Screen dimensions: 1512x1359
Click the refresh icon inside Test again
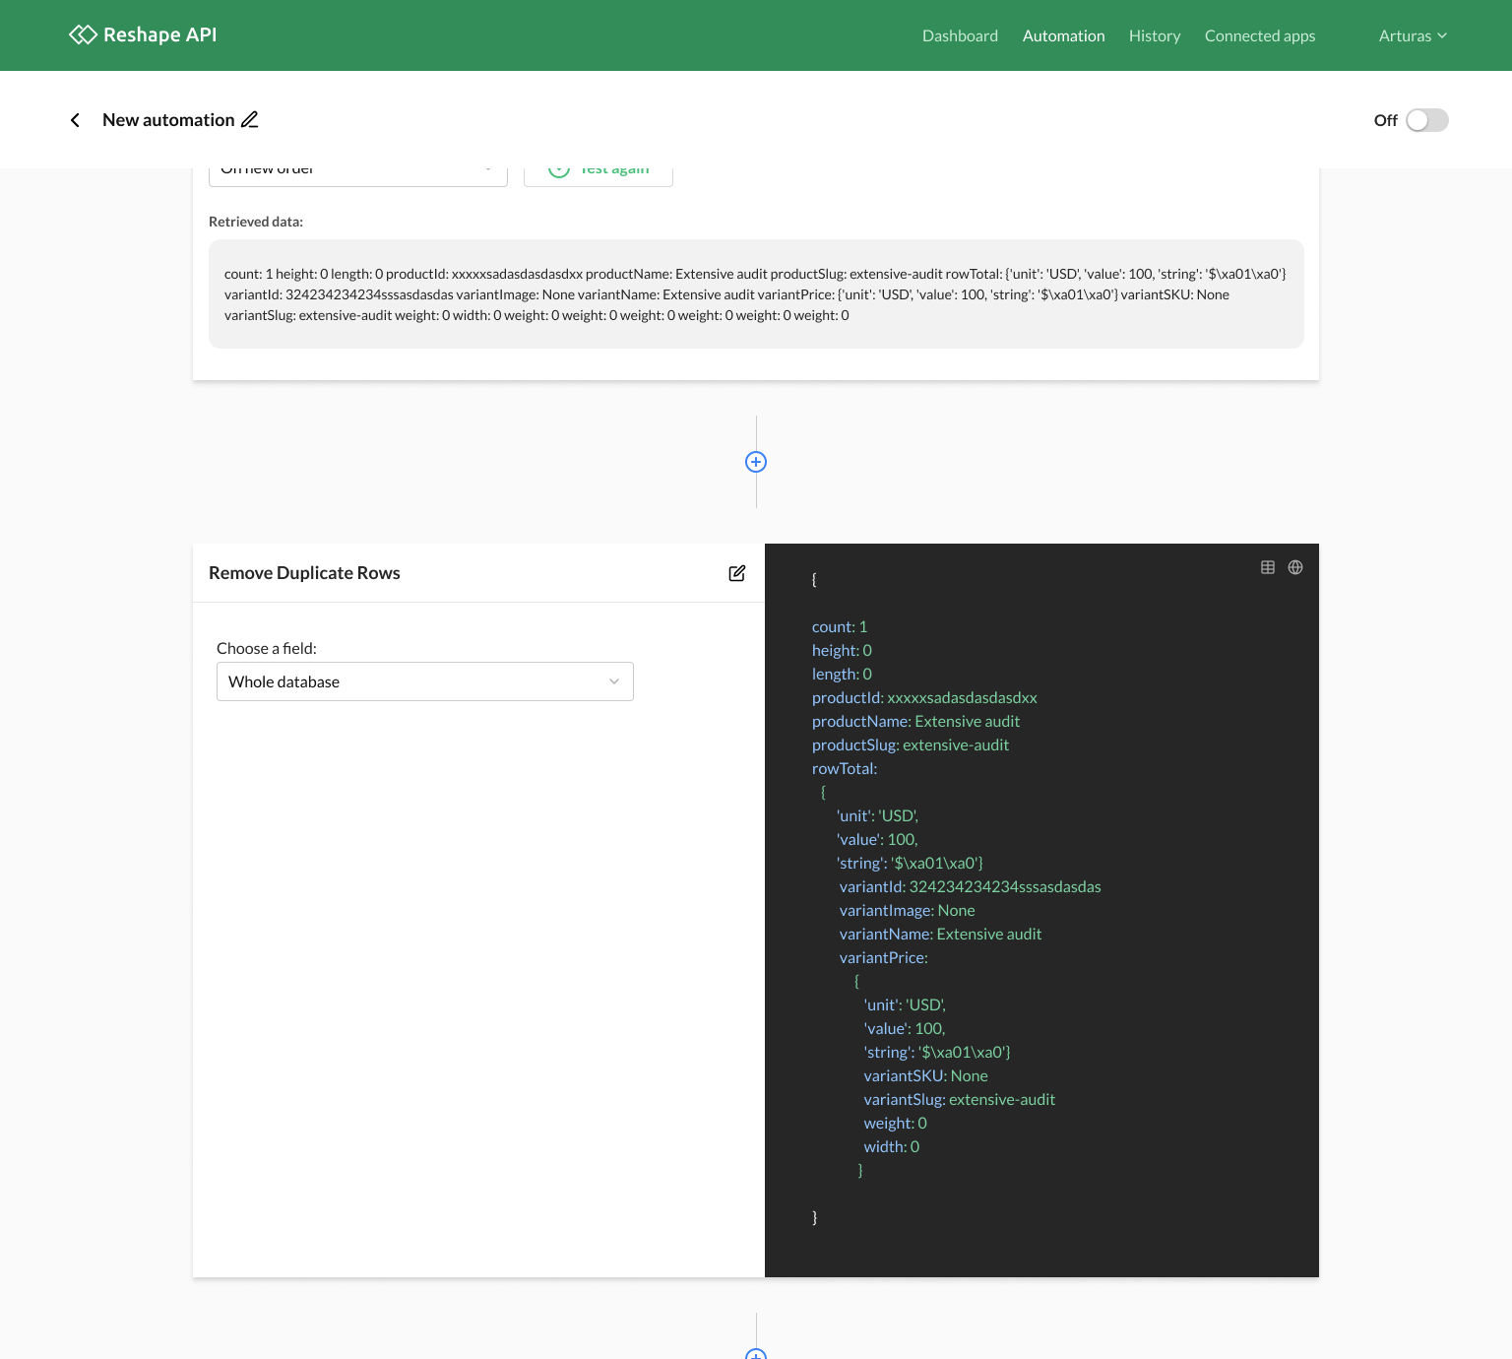pyautogui.click(x=559, y=167)
